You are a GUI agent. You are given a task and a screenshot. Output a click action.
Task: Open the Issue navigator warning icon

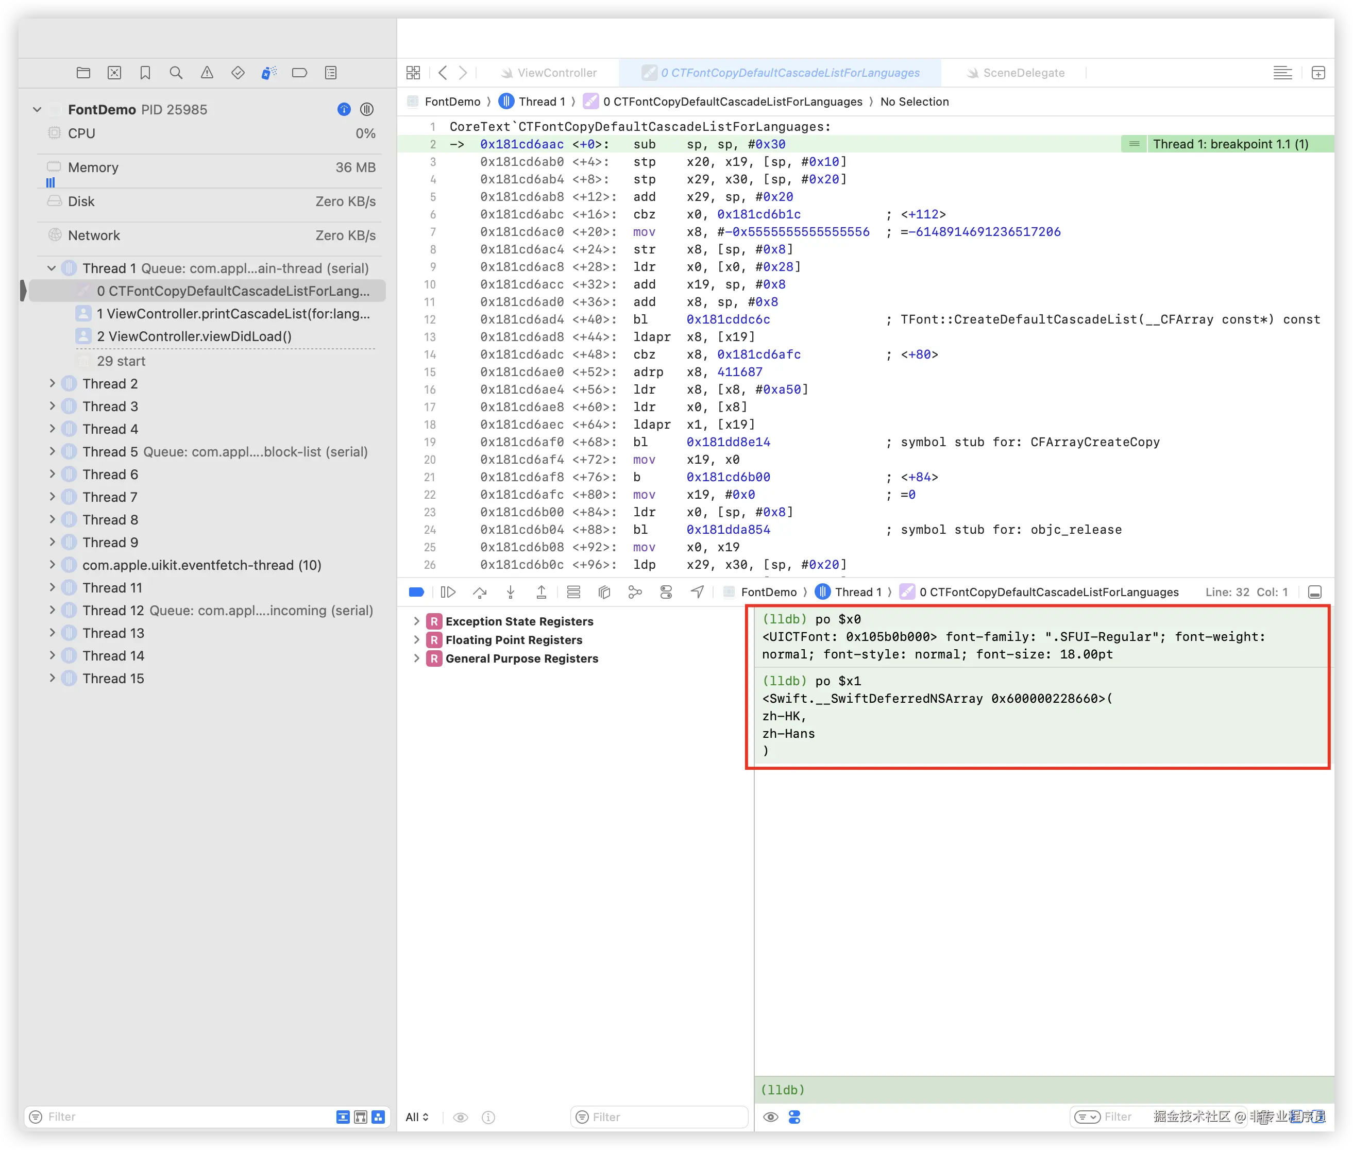click(x=207, y=73)
